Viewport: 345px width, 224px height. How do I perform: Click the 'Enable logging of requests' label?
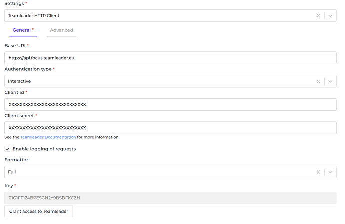click(44, 149)
